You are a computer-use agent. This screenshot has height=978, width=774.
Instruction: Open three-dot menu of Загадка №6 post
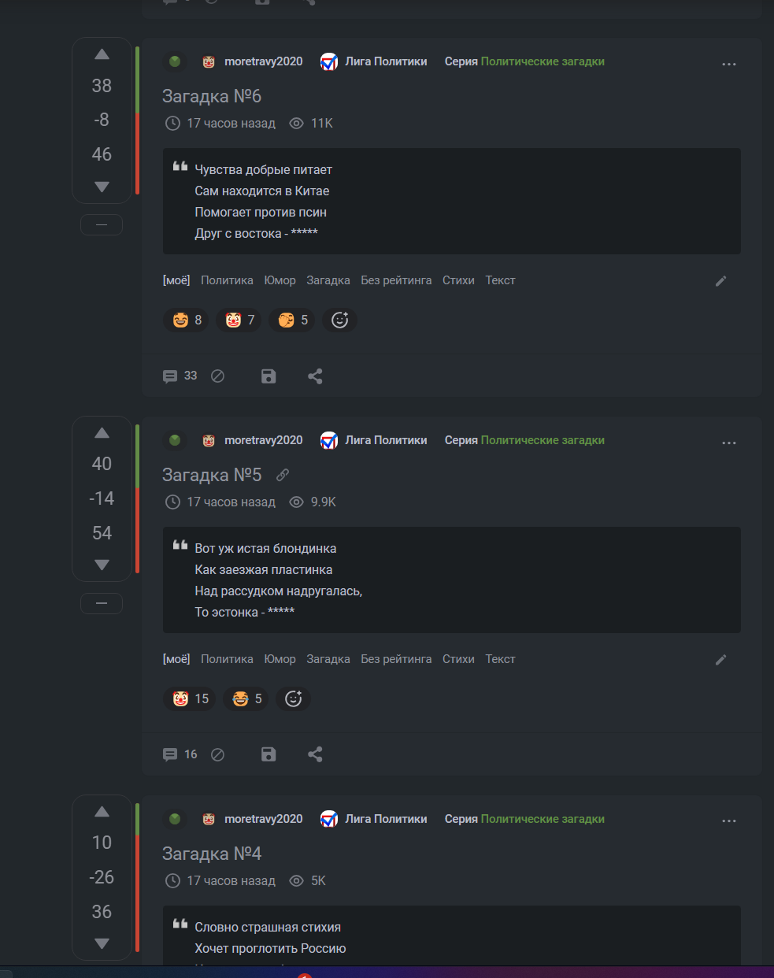pyautogui.click(x=729, y=64)
